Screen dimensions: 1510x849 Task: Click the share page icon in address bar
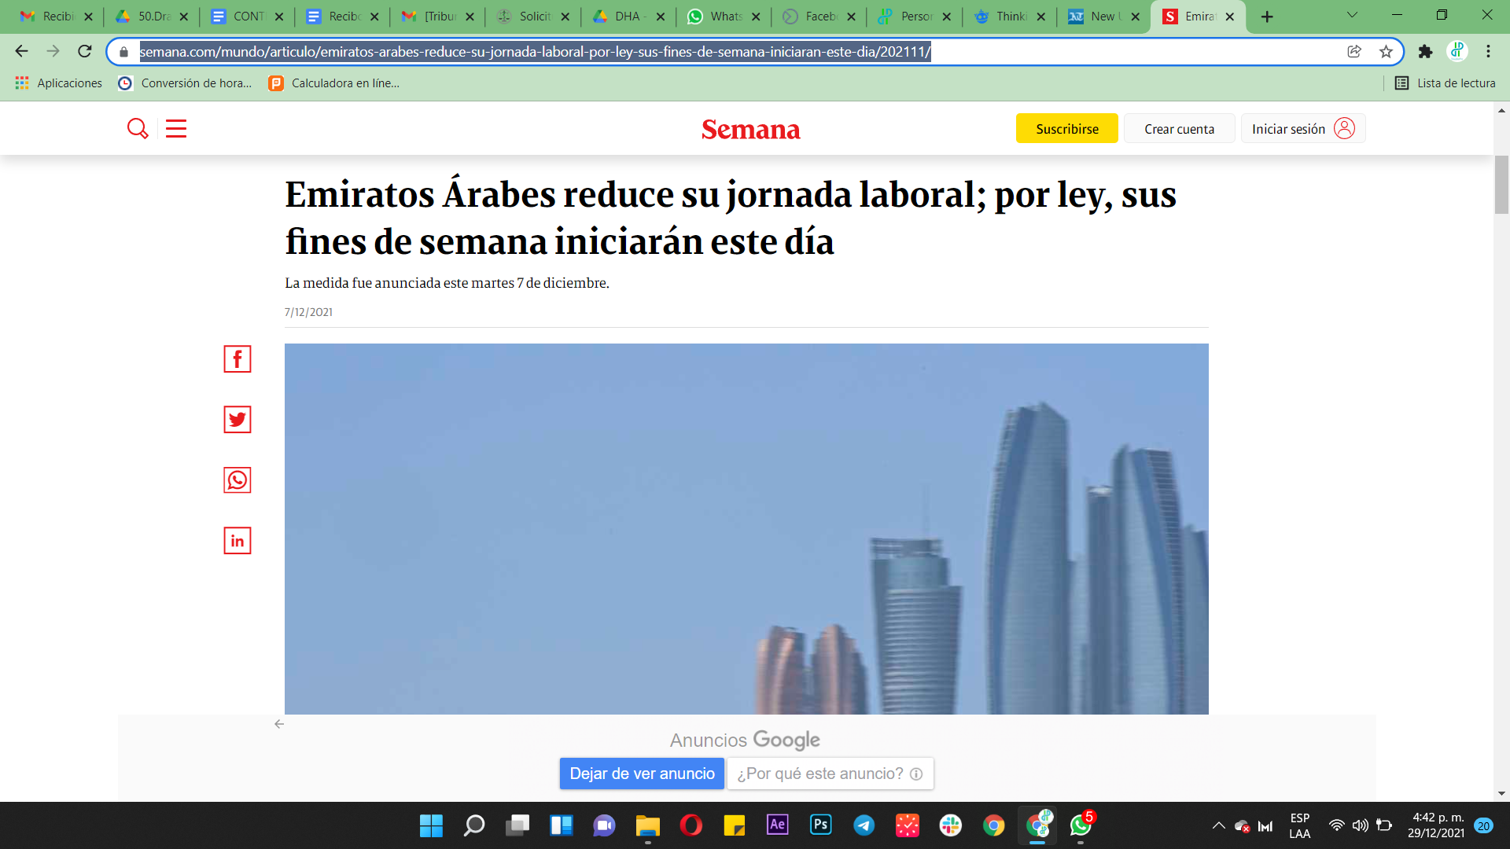pos(1354,52)
